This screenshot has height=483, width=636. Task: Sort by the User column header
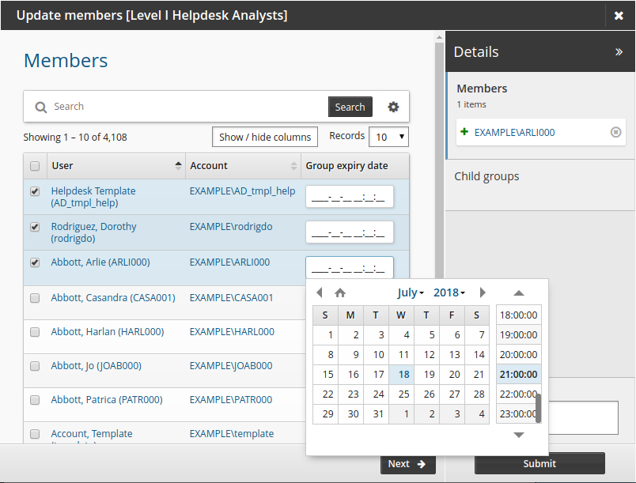click(116, 166)
